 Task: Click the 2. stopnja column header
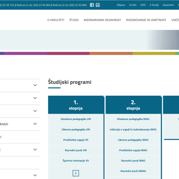[133, 105]
